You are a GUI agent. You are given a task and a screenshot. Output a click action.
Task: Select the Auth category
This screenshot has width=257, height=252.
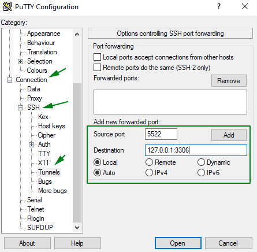[44, 144]
